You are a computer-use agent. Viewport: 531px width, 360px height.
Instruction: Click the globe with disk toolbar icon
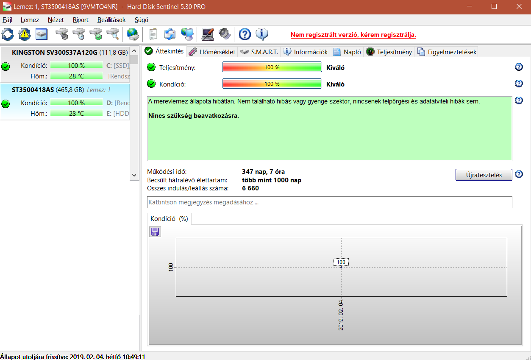[133, 34]
